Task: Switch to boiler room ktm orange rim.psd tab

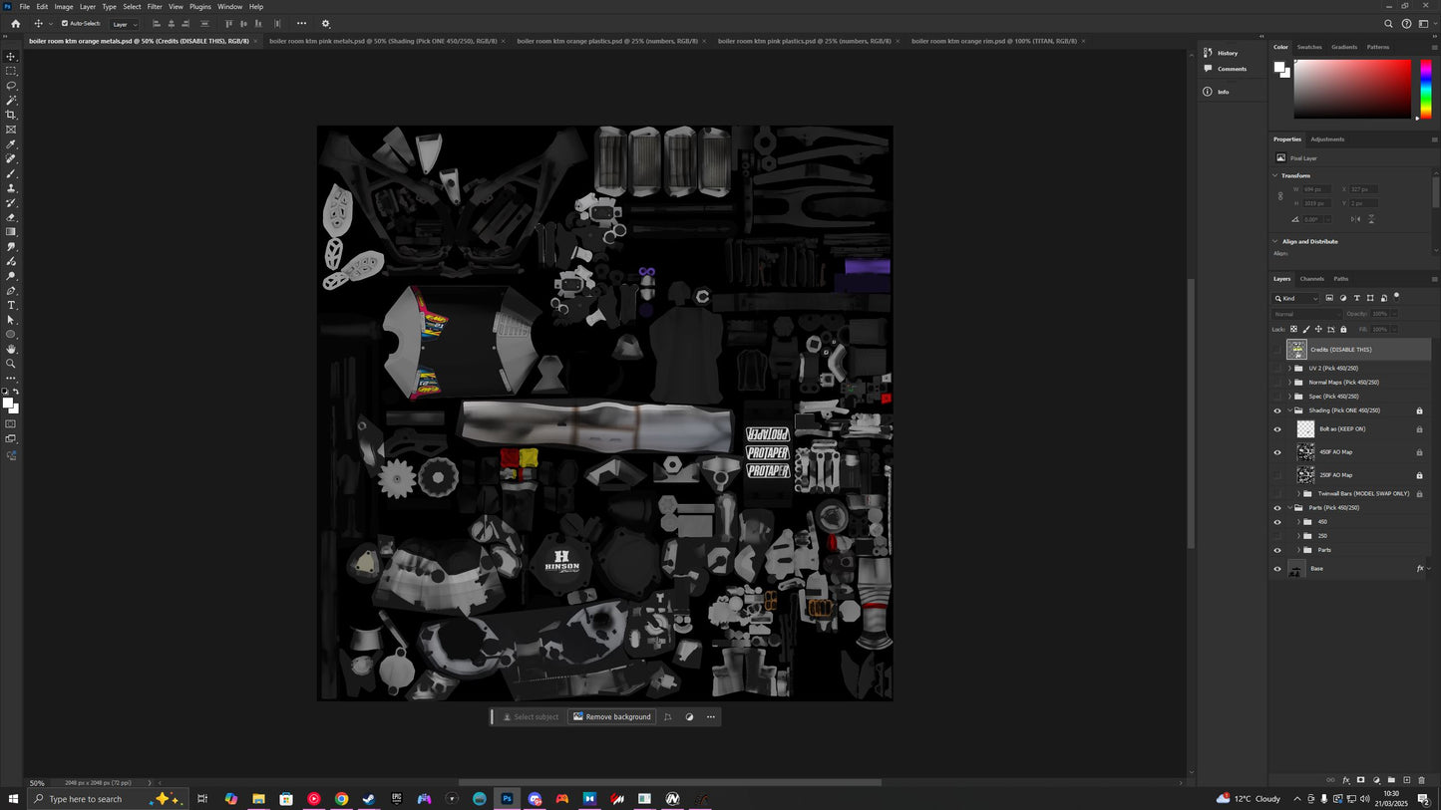Action: coord(993,41)
